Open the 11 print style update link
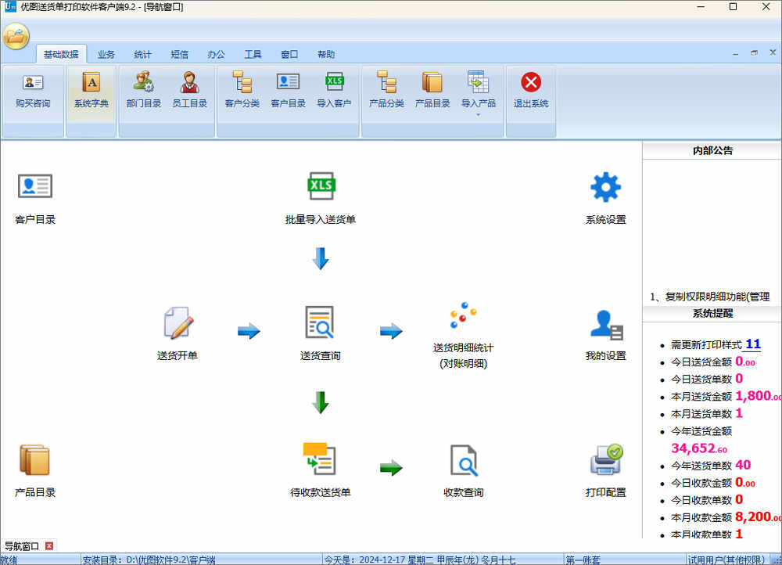The height and width of the screenshot is (565, 782). coord(752,344)
